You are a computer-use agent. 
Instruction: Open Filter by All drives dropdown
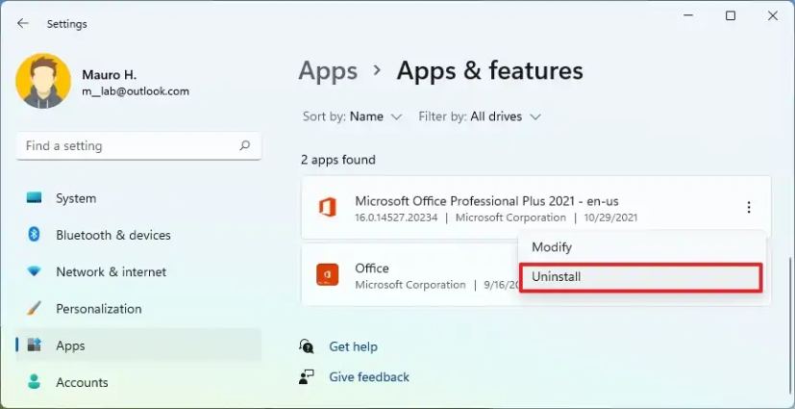coord(480,116)
